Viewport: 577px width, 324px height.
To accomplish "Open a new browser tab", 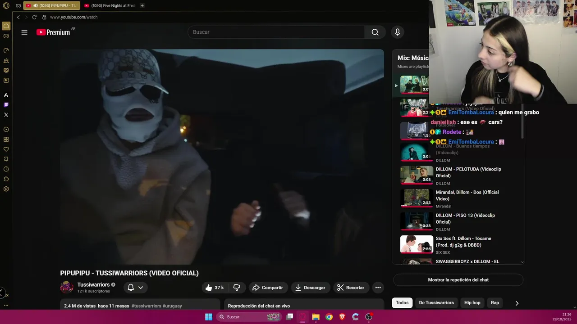I will pyautogui.click(x=142, y=5).
